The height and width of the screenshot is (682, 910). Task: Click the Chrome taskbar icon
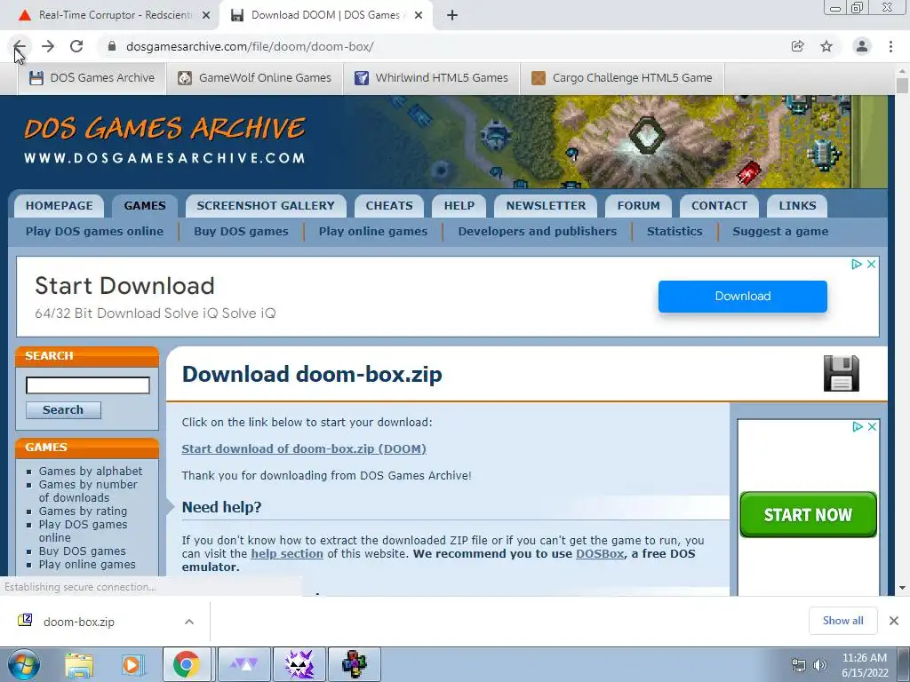click(x=187, y=664)
